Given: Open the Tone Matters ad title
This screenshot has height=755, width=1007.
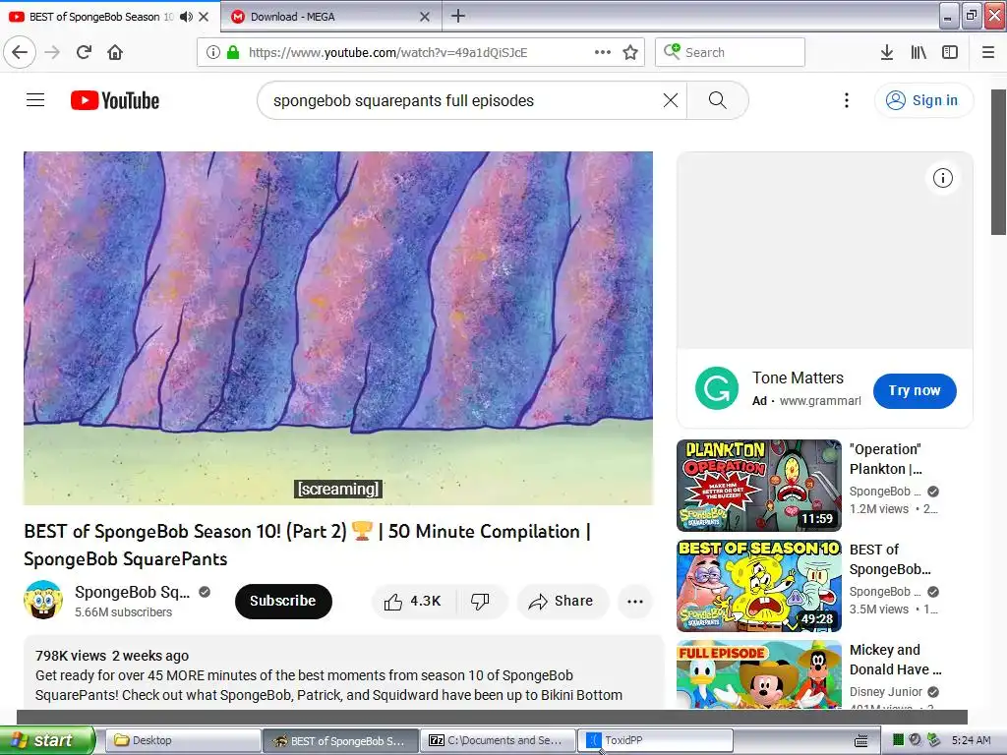Looking at the screenshot, I should point(798,377).
